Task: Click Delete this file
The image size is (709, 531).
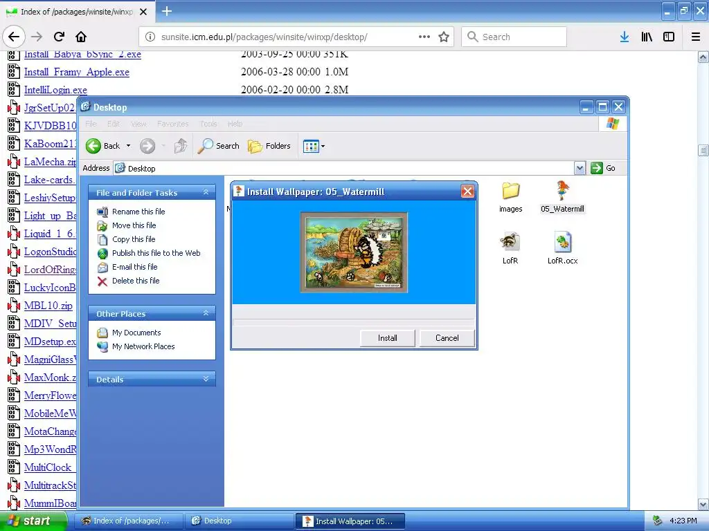Action: [x=136, y=281]
